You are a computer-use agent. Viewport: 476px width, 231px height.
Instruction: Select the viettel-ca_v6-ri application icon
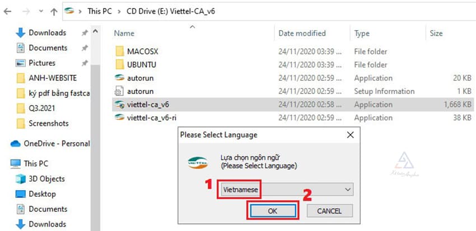click(x=119, y=117)
